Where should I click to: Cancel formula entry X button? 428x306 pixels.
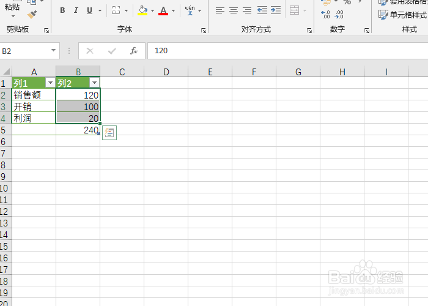coord(90,51)
